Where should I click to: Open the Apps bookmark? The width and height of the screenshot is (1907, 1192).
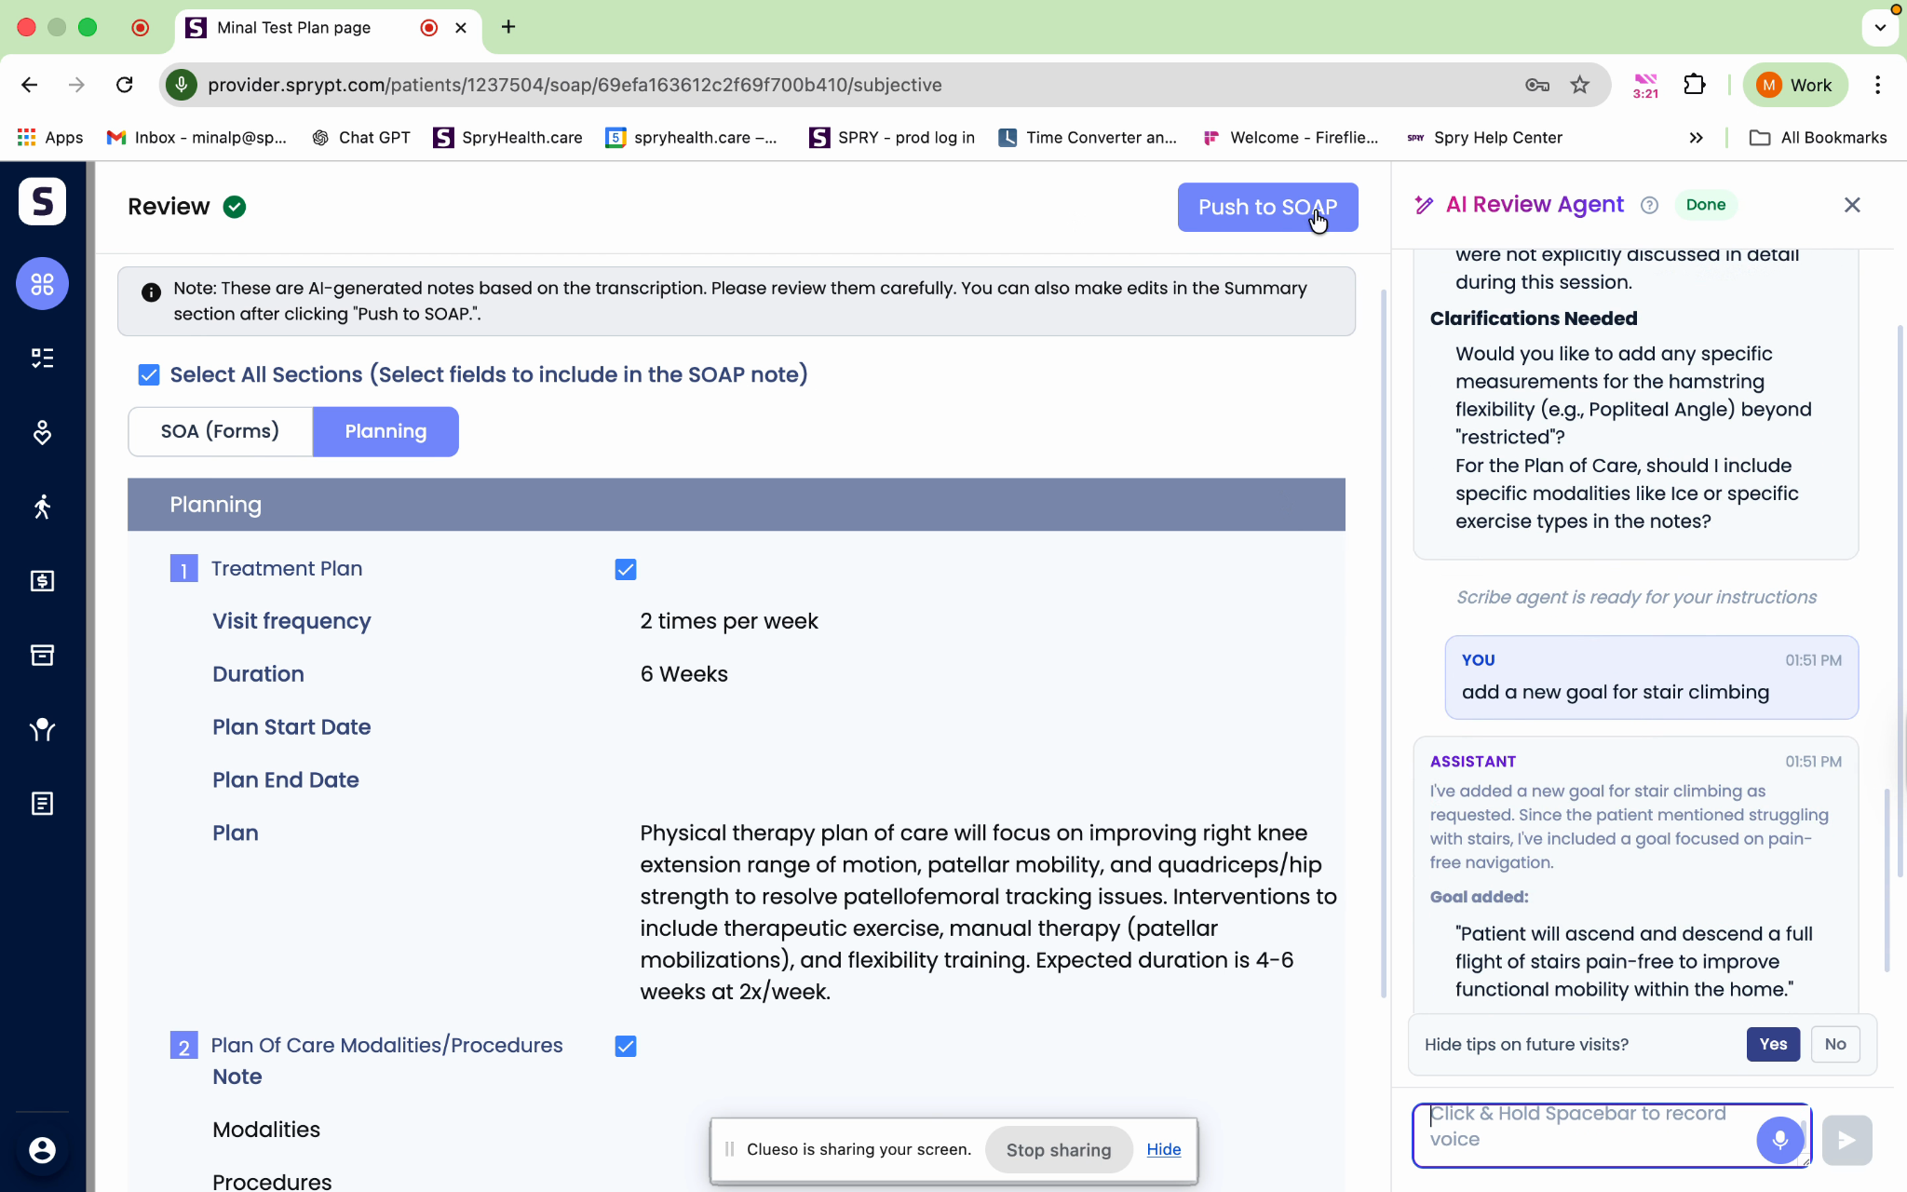tap(50, 138)
